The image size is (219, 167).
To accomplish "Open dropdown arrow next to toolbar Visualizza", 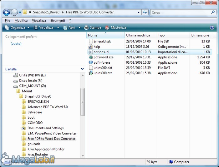I will pos(58,27).
